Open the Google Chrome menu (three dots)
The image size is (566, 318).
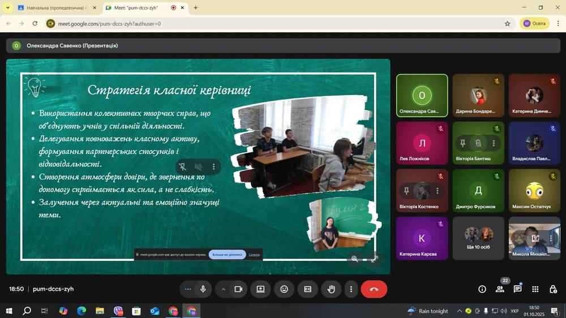558,24
